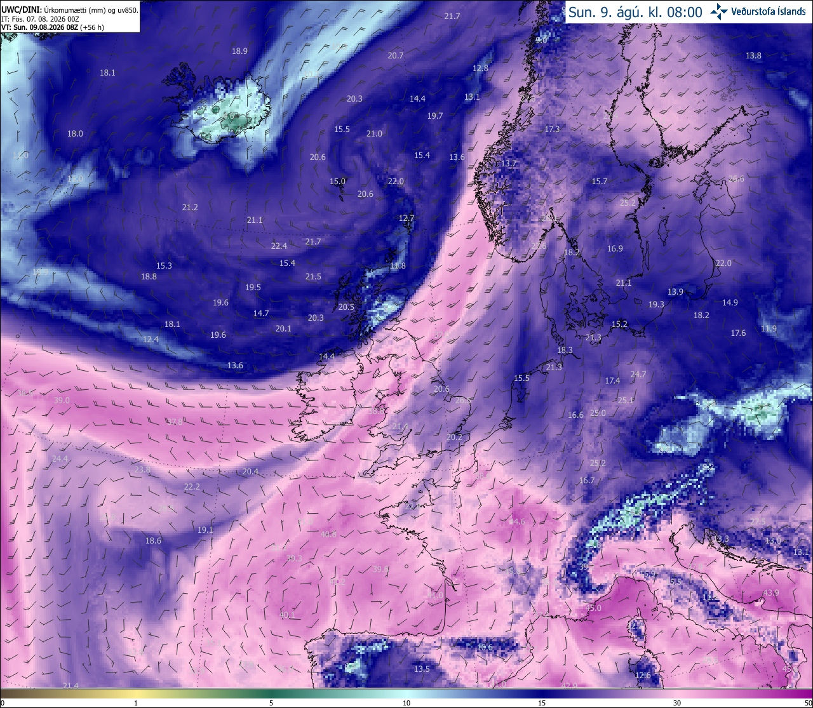Click the 12.7 value near Shetland
813x708 pixels.
click(x=406, y=218)
